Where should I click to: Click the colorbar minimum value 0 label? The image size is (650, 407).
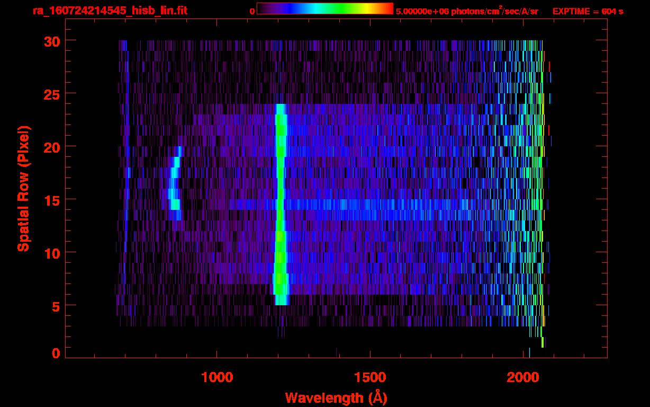click(252, 11)
